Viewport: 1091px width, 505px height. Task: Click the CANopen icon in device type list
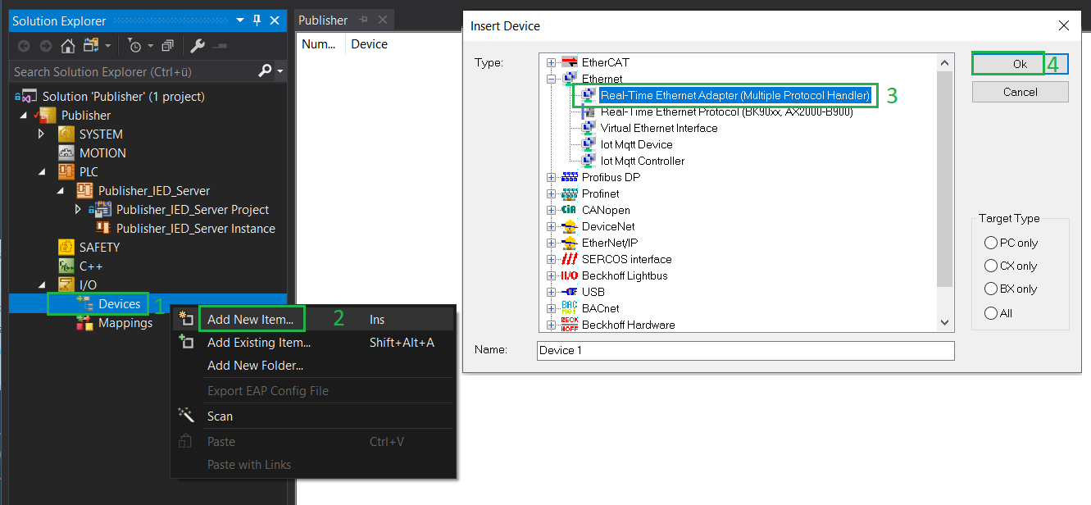[570, 210]
